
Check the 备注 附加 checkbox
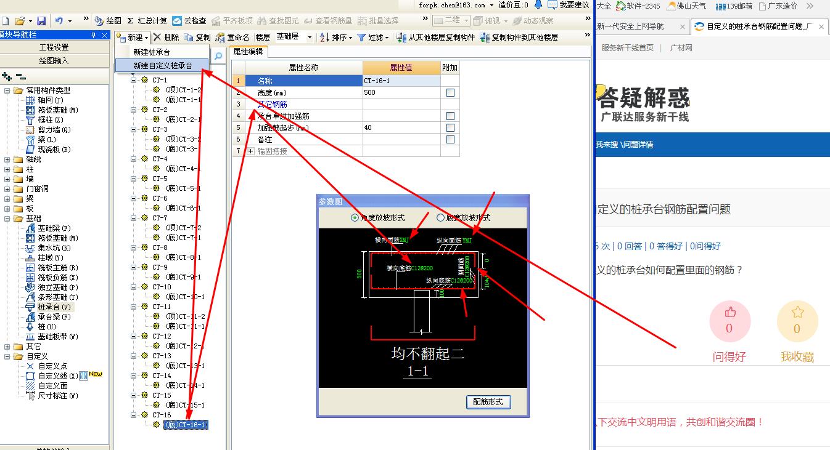[x=450, y=139]
